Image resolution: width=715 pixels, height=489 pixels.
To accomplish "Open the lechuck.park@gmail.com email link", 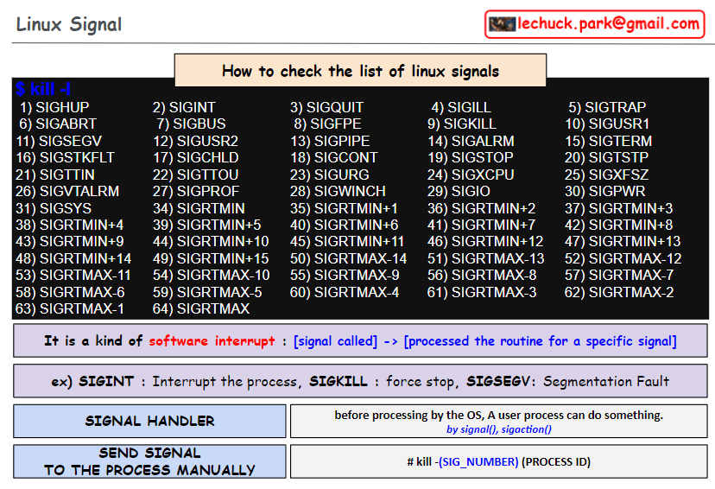I will pos(609,24).
